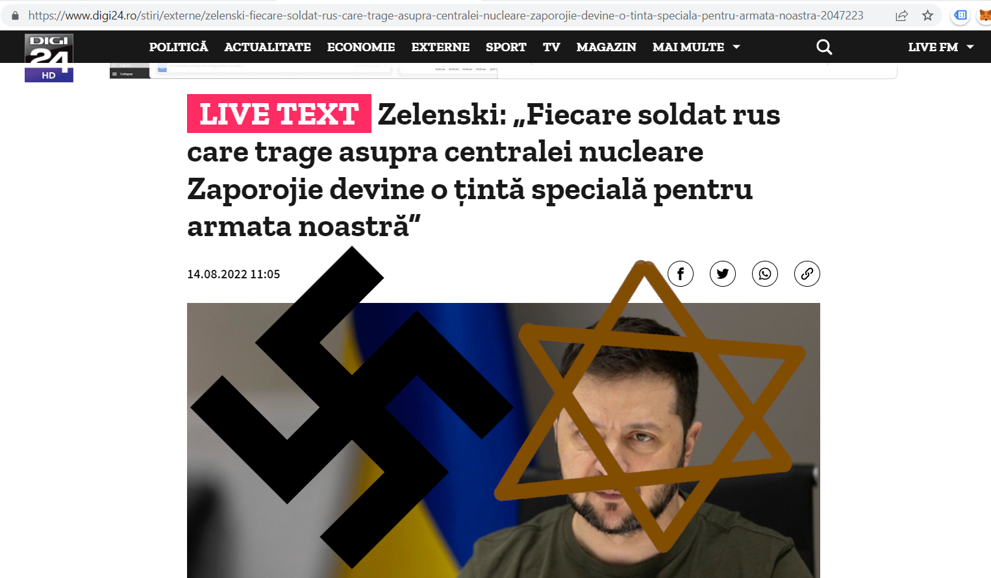Share article on Facebook

point(681,274)
